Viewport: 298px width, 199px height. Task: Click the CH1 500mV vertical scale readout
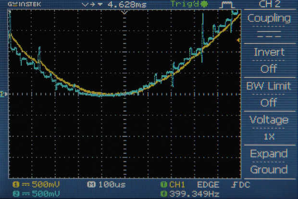pyautogui.click(x=46, y=185)
